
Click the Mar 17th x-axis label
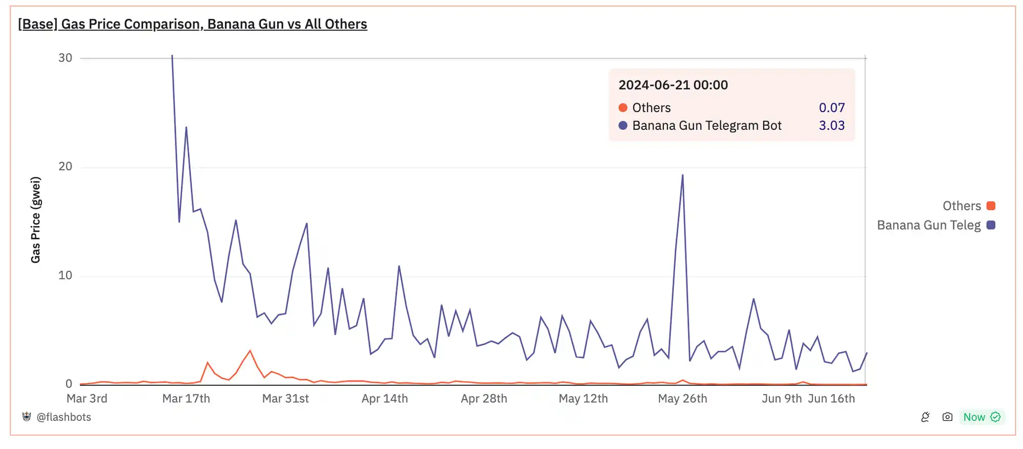[186, 399]
